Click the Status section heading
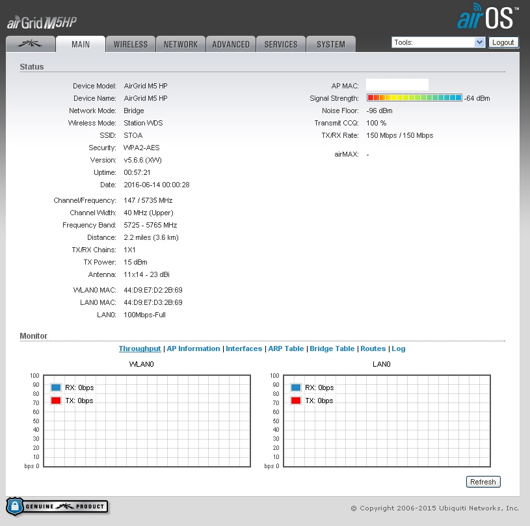This screenshot has height=526, width=530. pyautogui.click(x=32, y=66)
